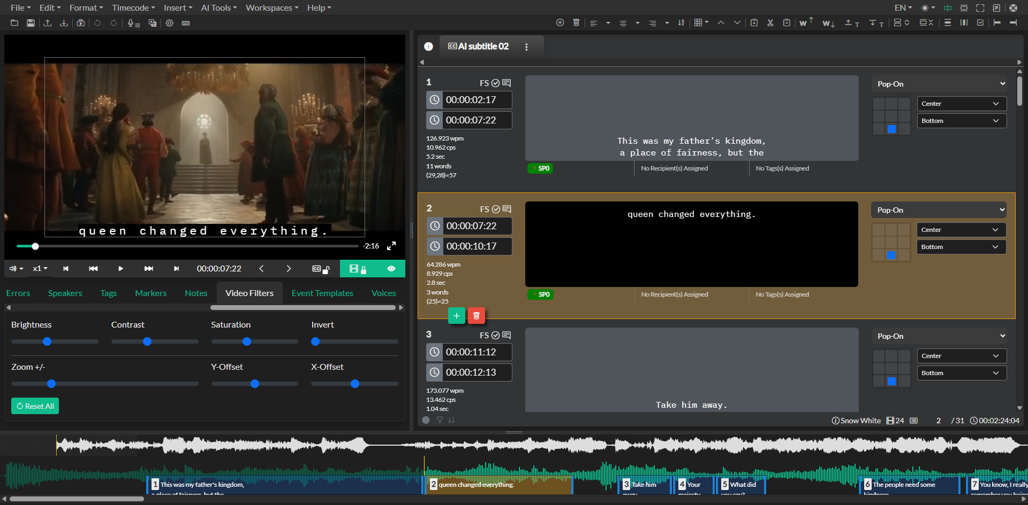Screen dimensions: 1028x505
Task: Open the AI Tools menu
Action: point(219,8)
